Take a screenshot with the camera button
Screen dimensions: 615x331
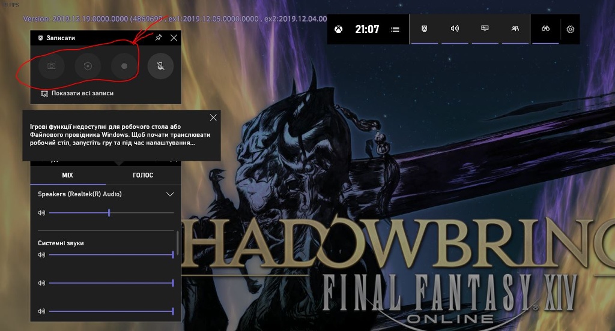(52, 66)
